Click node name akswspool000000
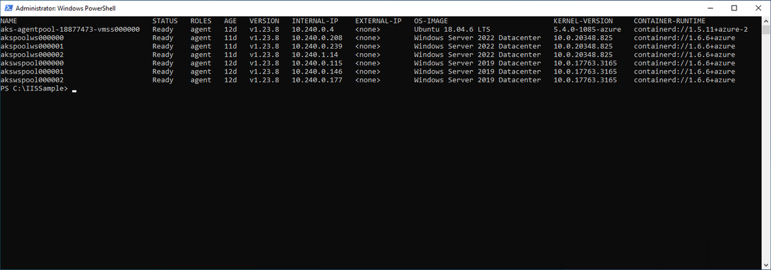The height and width of the screenshot is (270, 771). pos(32,63)
